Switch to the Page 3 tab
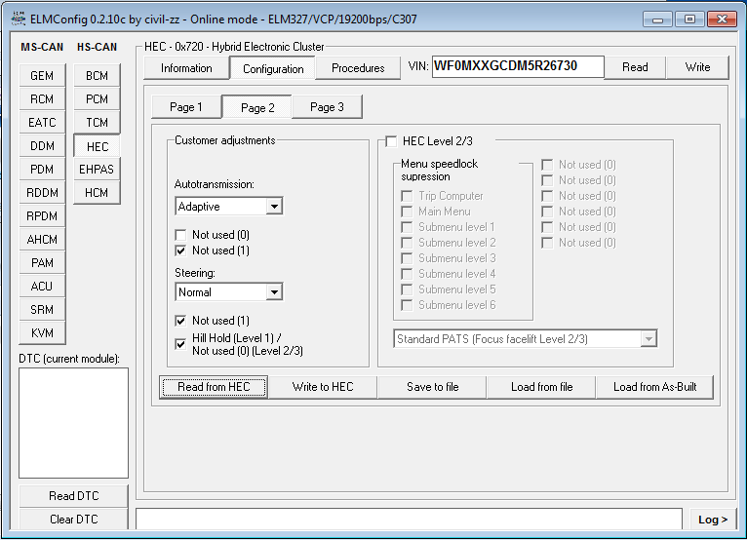This screenshot has height=540, width=747. (327, 107)
